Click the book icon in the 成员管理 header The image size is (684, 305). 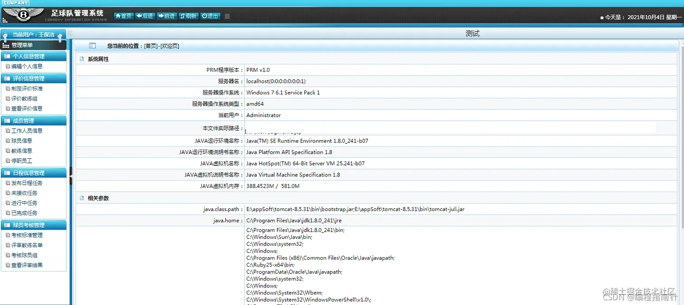7,121
